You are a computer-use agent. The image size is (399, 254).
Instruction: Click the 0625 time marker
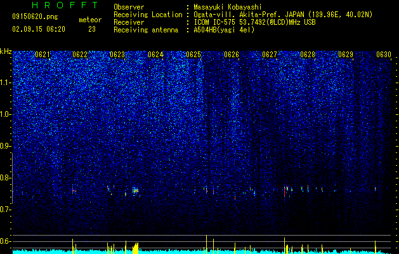tap(193, 55)
